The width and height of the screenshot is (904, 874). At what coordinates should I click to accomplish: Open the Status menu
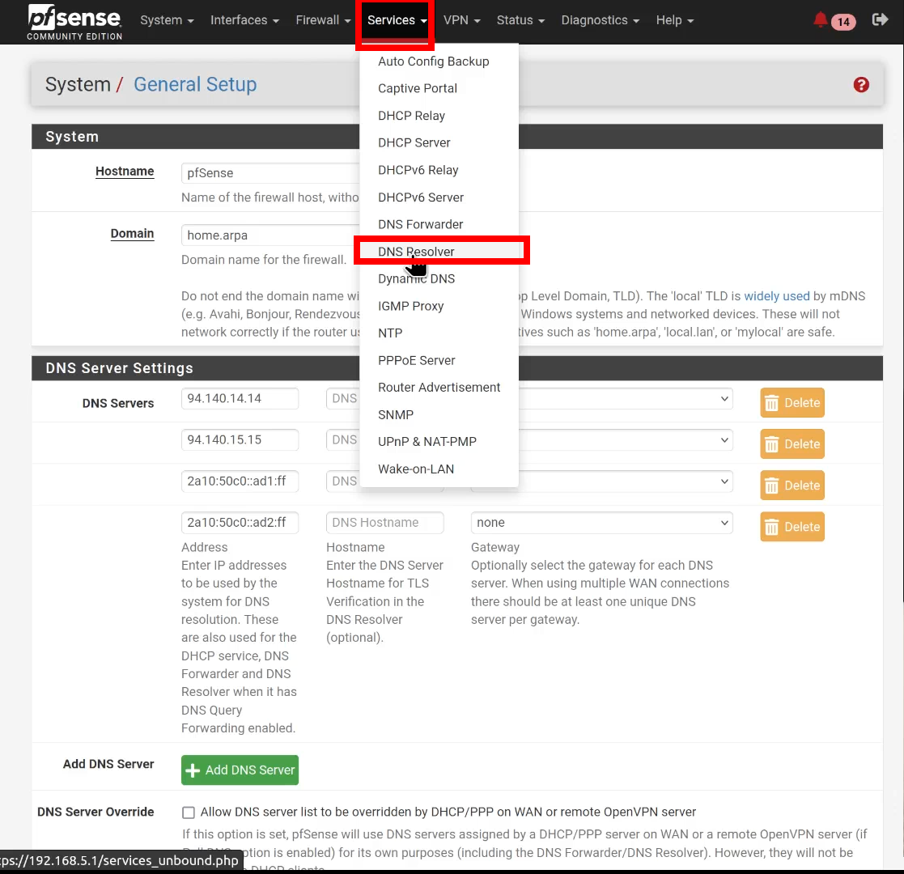(x=520, y=20)
